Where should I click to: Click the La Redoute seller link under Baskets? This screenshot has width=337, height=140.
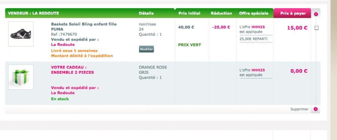(63, 45)
